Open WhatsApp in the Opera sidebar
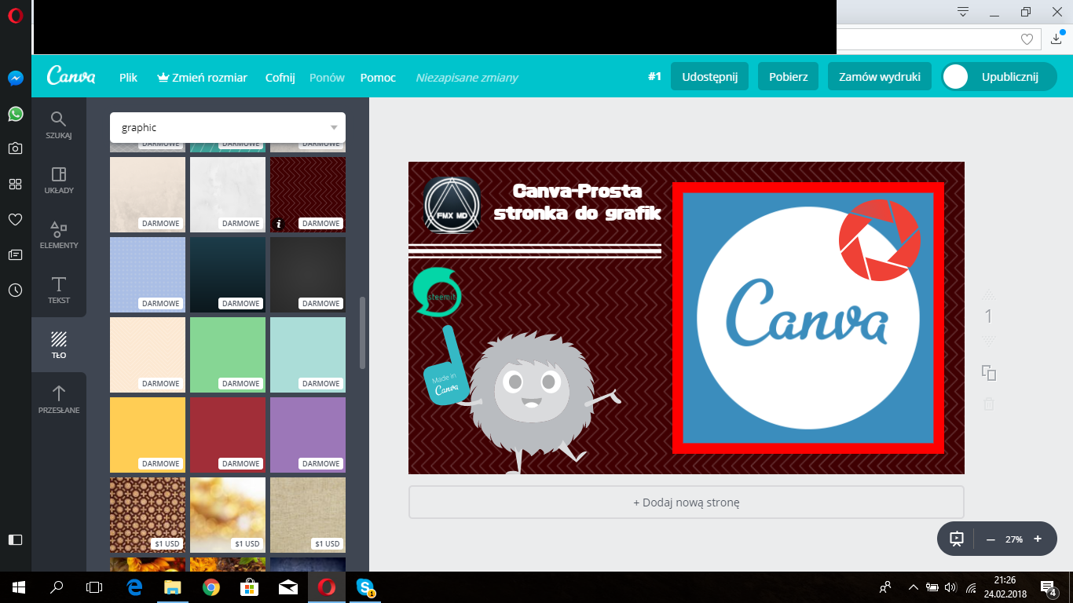 click(x=16, y=114)
